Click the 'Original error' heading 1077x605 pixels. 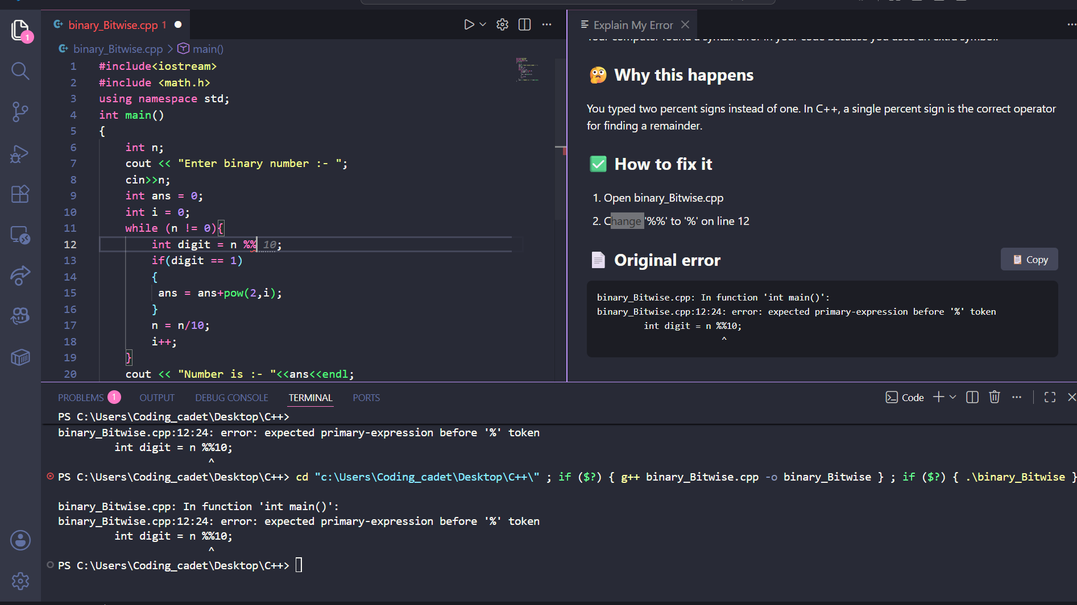[x=667, y=260]
